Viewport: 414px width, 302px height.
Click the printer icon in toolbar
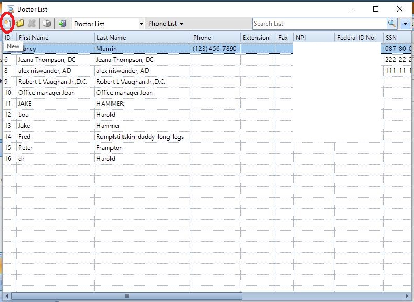[47, 24]
